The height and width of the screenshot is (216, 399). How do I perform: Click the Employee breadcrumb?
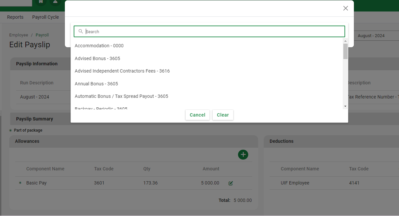click(18, 35)
